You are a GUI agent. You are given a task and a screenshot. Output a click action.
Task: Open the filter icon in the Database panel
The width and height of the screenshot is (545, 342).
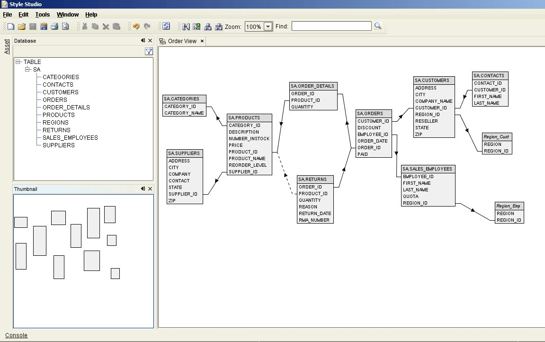(x=149, y=51)
